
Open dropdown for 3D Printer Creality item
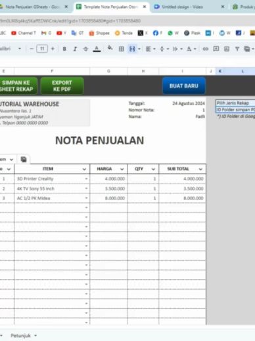click(86, 179)
